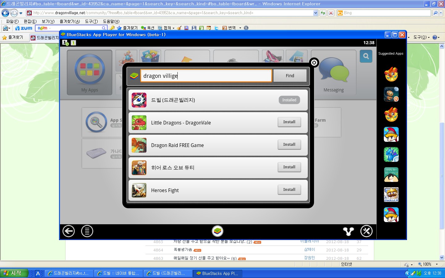Click the blue dragon suggested app
Image resolution: width=445 pixels, height=278 pixels.
click(x=391, y=154)
